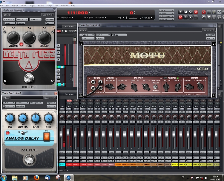Image resolution: width=224 pixels, height=181 pixels.
Task: Click Snapshot button in Audio-1 effects
Action: (100, 38)
